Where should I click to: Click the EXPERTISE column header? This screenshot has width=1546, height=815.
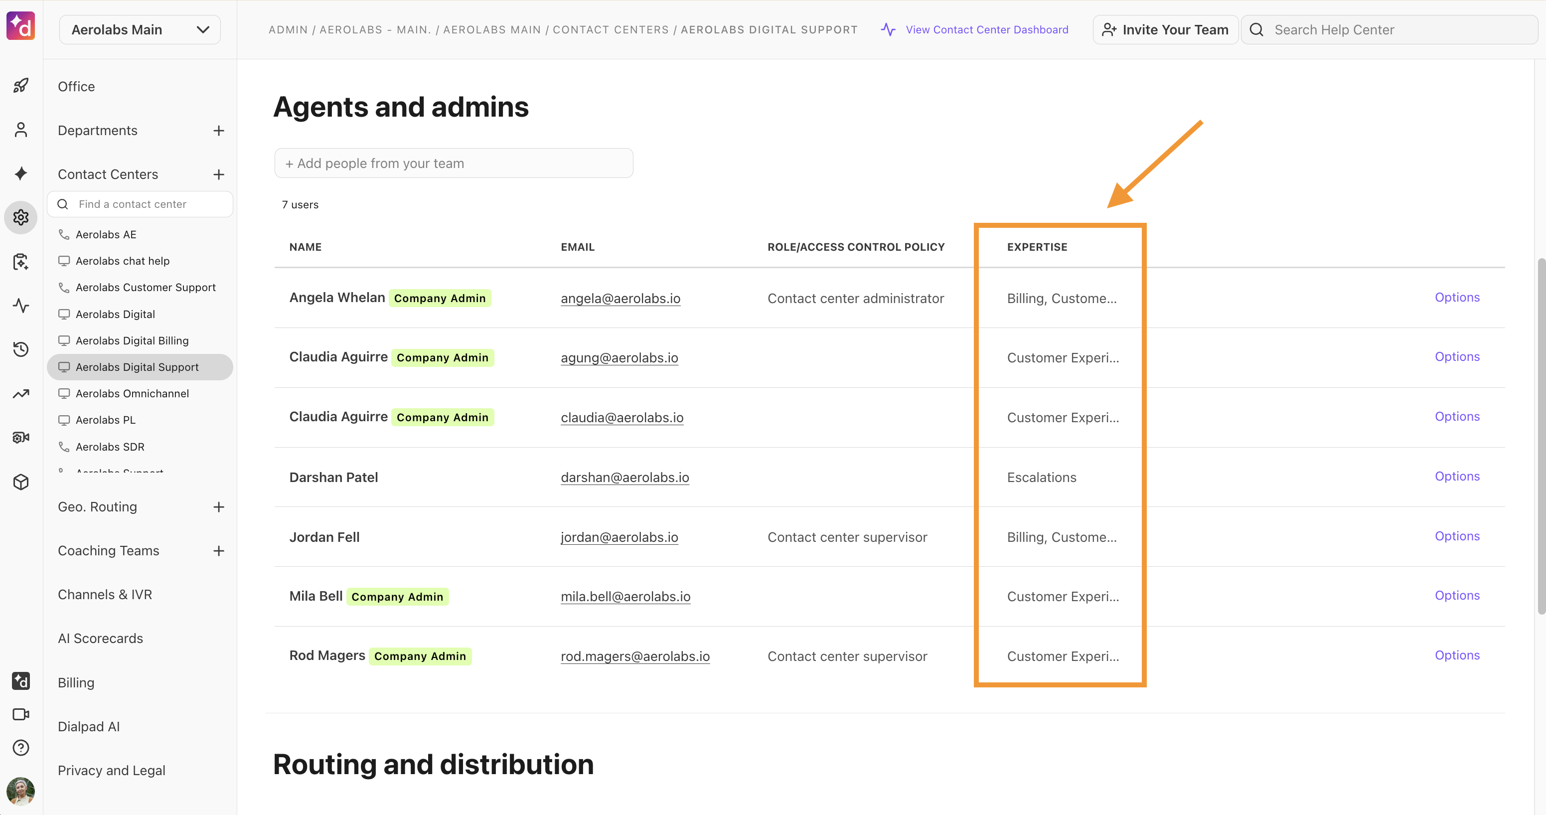point(1037,247)
